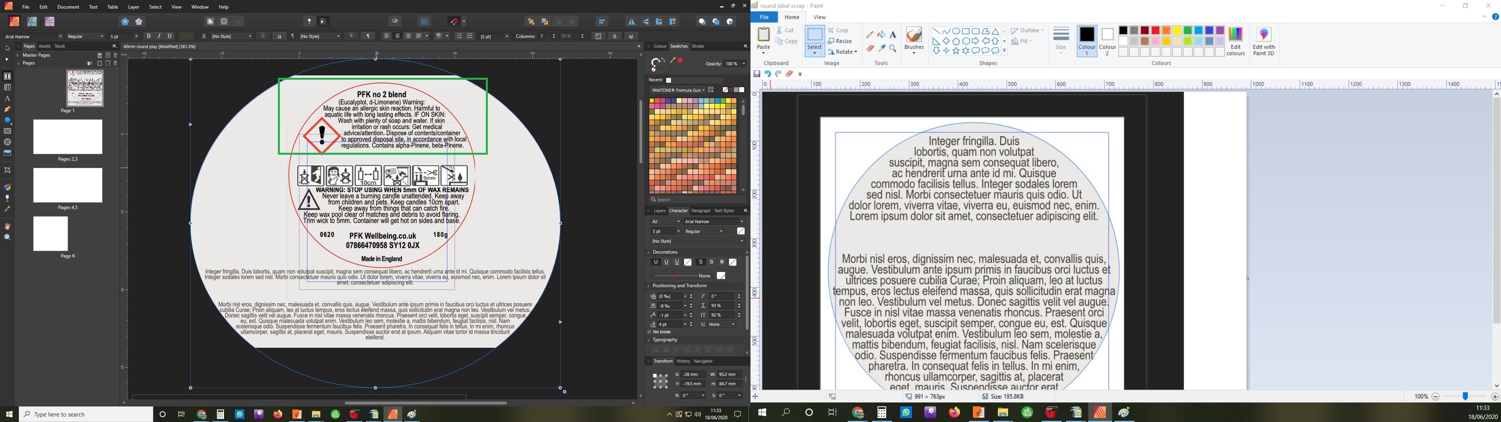
Task: Collapse the Decorations section
Action: pyautogui.click(x=649, y=252)
